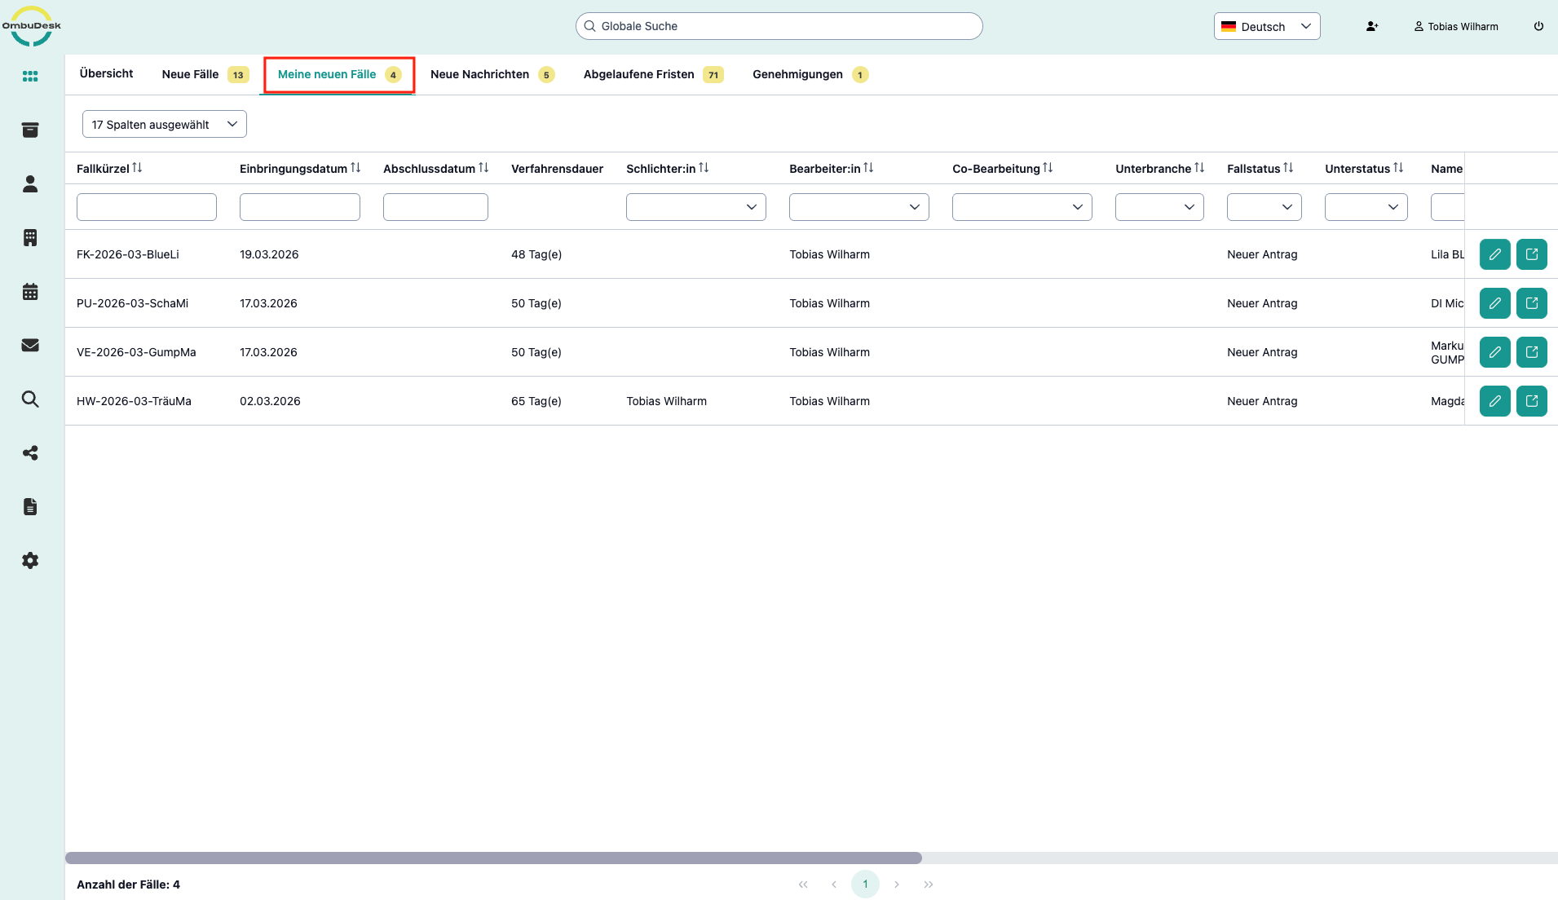The width and height of the screenshot is (1558, 900).
Task: Edit case VE-2026-03-GumpMa with pencil icon
Action: point(1495,352)
